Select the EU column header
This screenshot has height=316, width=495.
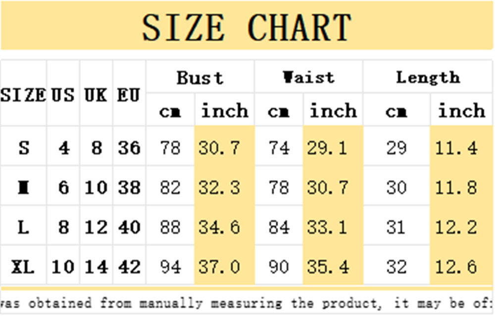[x=129, y=94]
